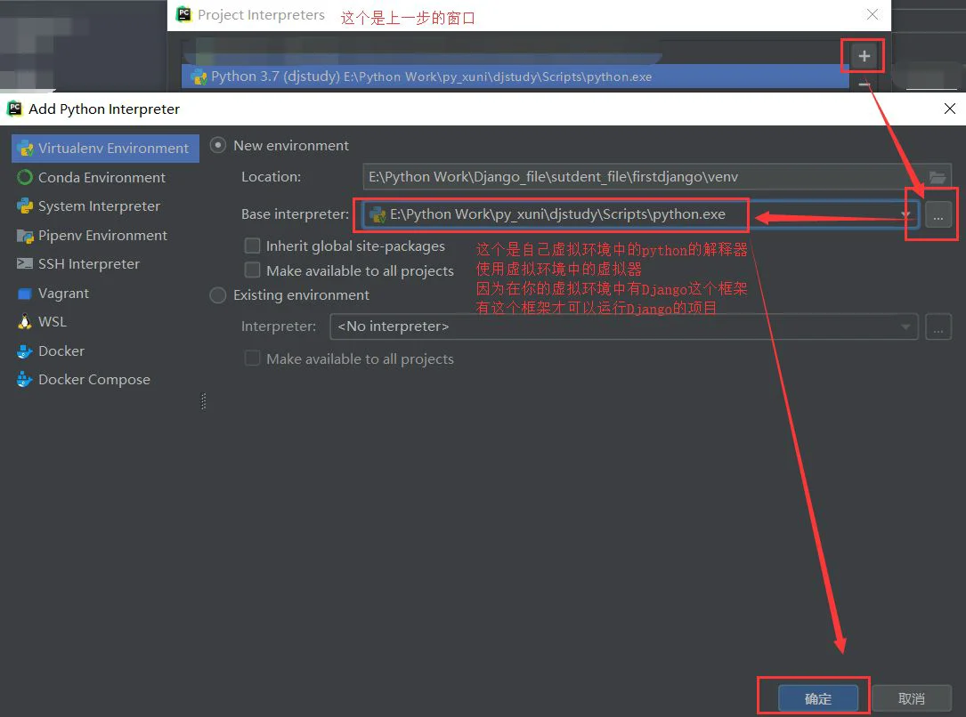Select Conda Environment in sidebar
Screen dimensions: 966x717
(x=101, y=177)
